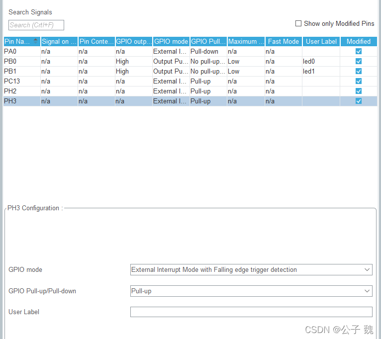
Task: Click the led0 user label cell
Action: tap(321, 62)
